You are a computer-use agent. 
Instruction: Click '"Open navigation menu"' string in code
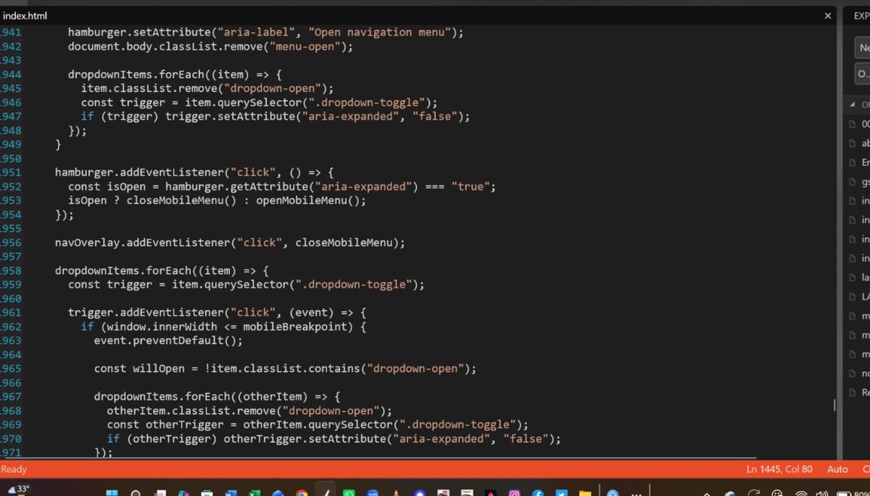[x=379, y=33]
